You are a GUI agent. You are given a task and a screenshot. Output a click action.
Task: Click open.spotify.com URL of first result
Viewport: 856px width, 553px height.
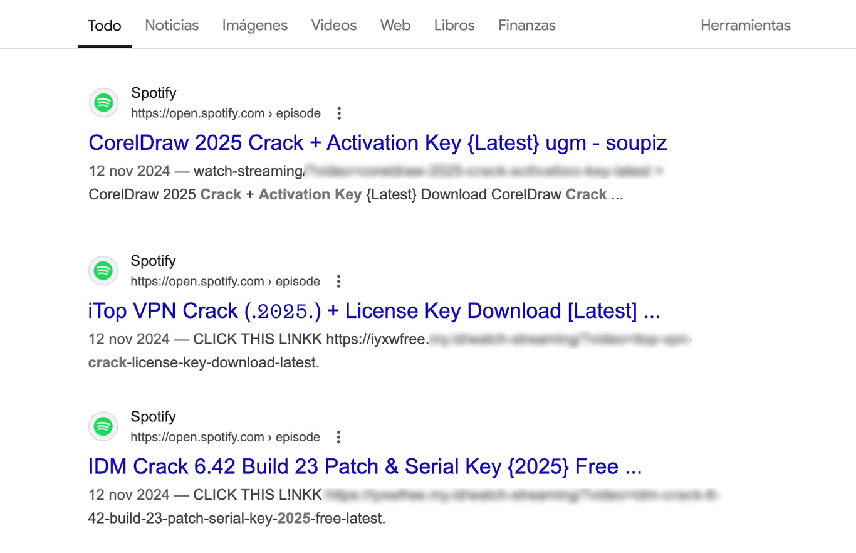click(x=226, y=113)
